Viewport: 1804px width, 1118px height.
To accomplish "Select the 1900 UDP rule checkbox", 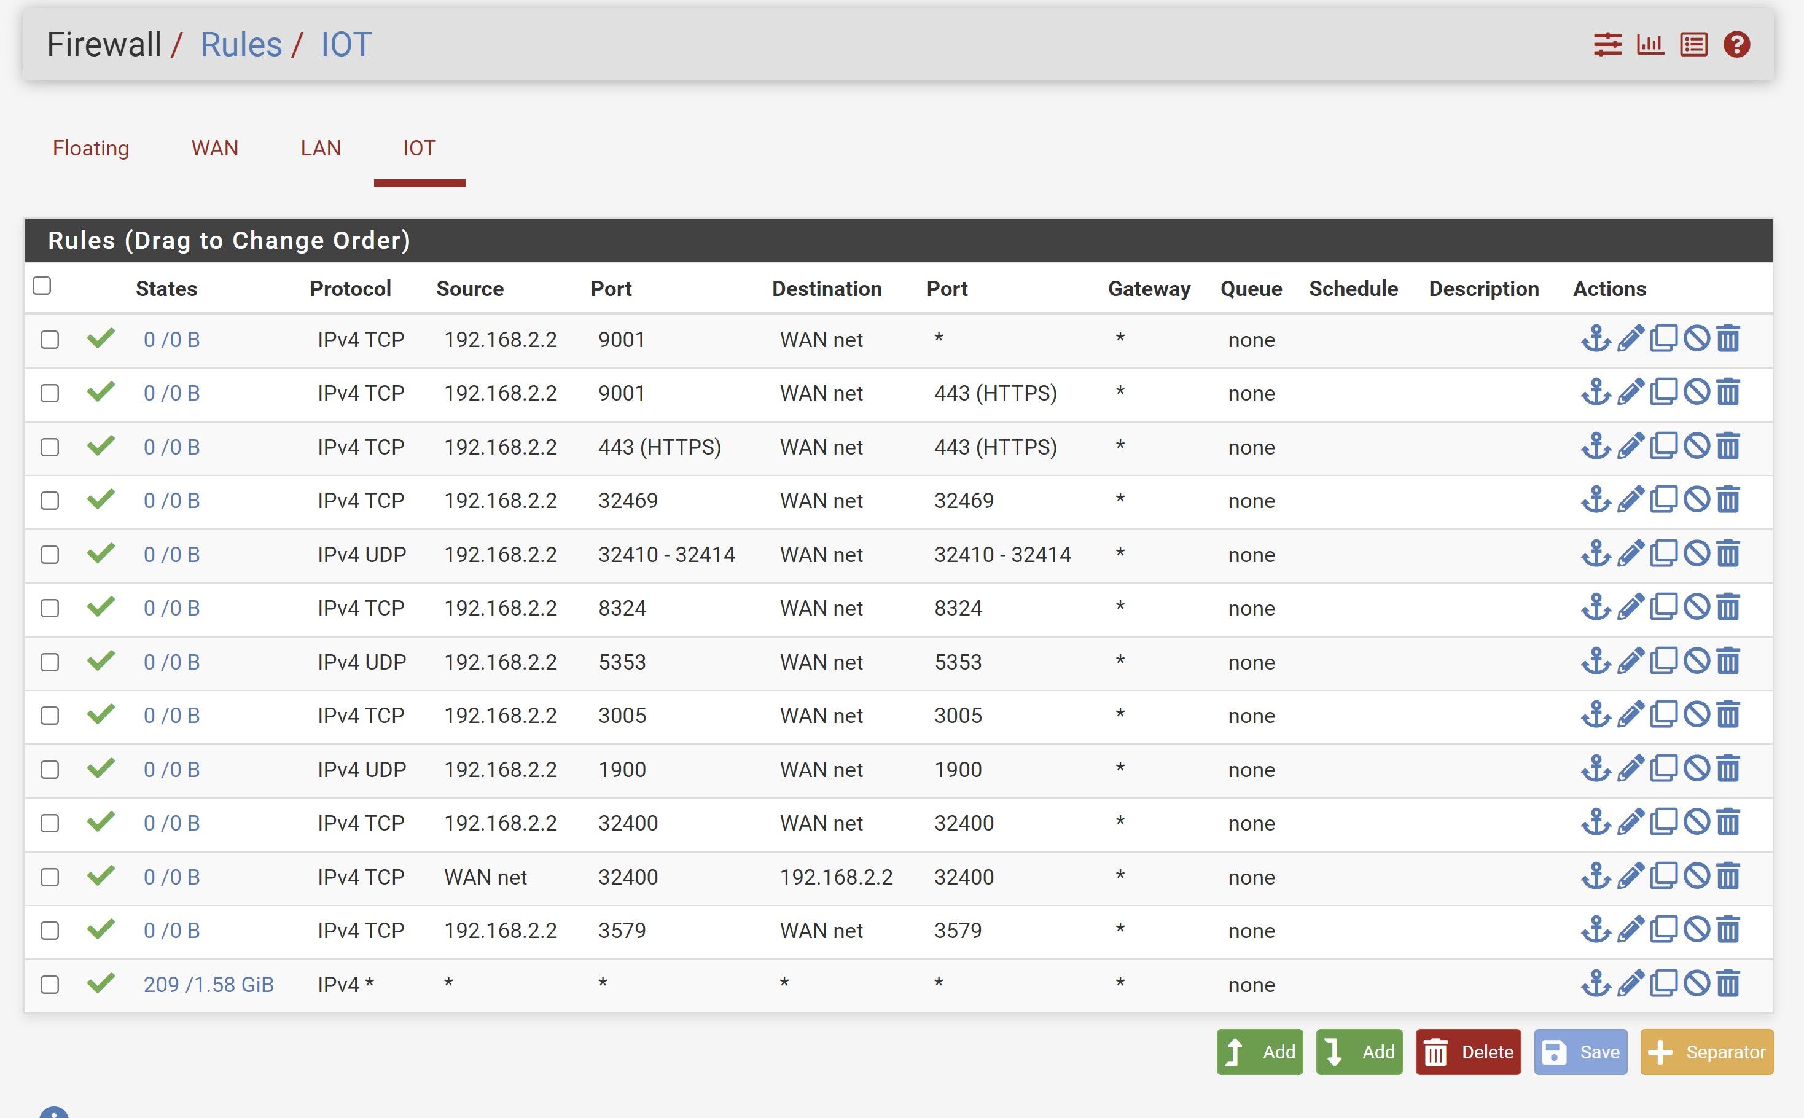I will (50, 770).
